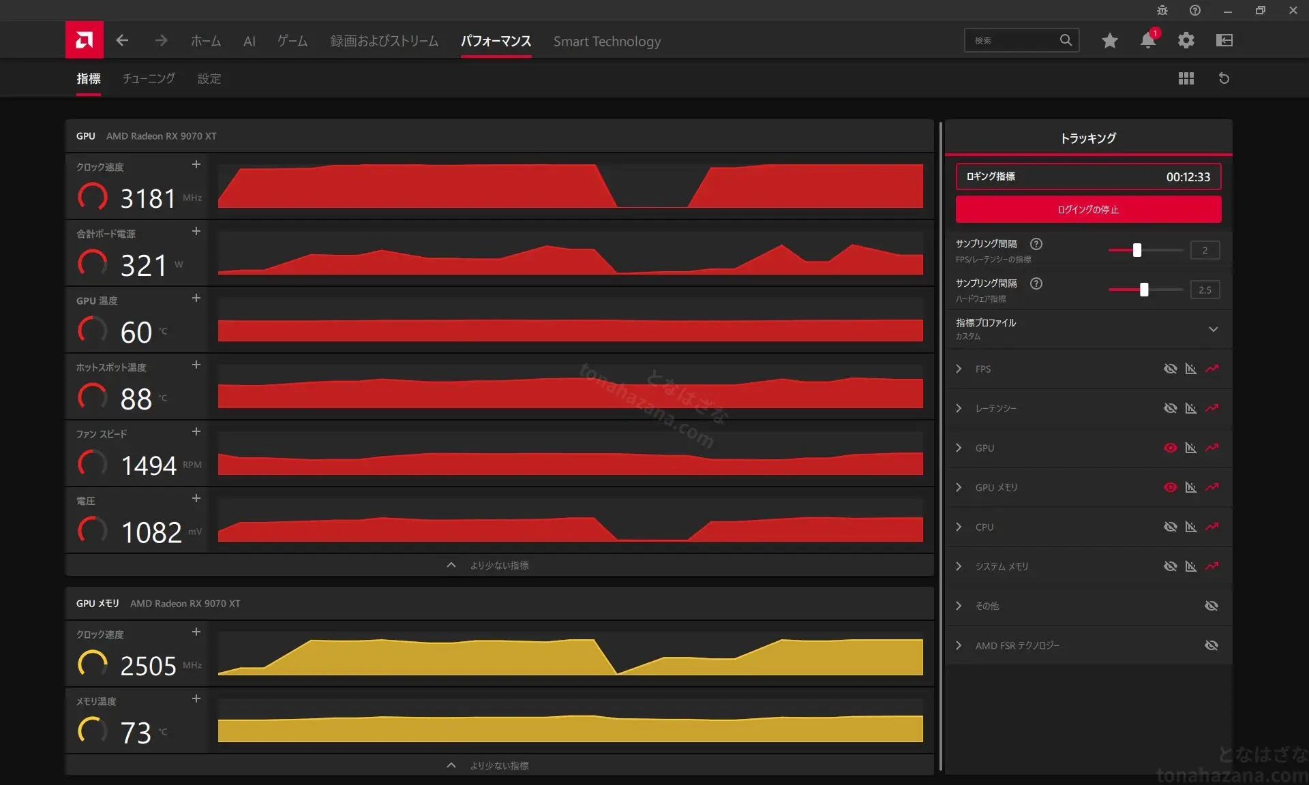The width and height of the screenshot is (1309, 785).
Task: Click the chart icon in CPU row
Action: click(1191, 527)
